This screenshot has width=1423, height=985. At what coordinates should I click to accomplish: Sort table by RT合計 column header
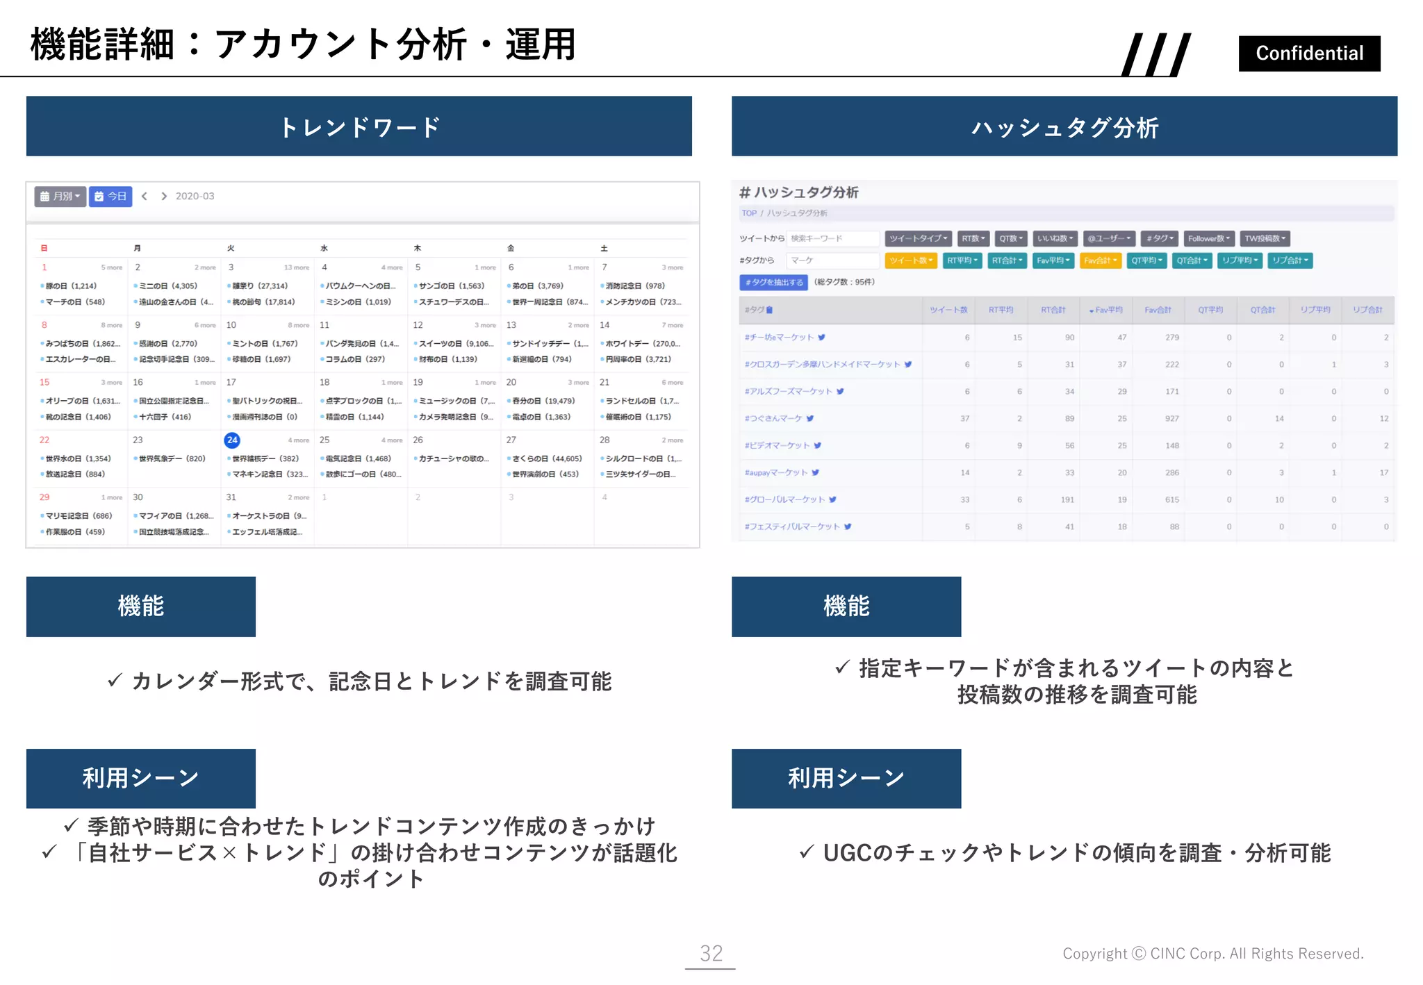1053,310
